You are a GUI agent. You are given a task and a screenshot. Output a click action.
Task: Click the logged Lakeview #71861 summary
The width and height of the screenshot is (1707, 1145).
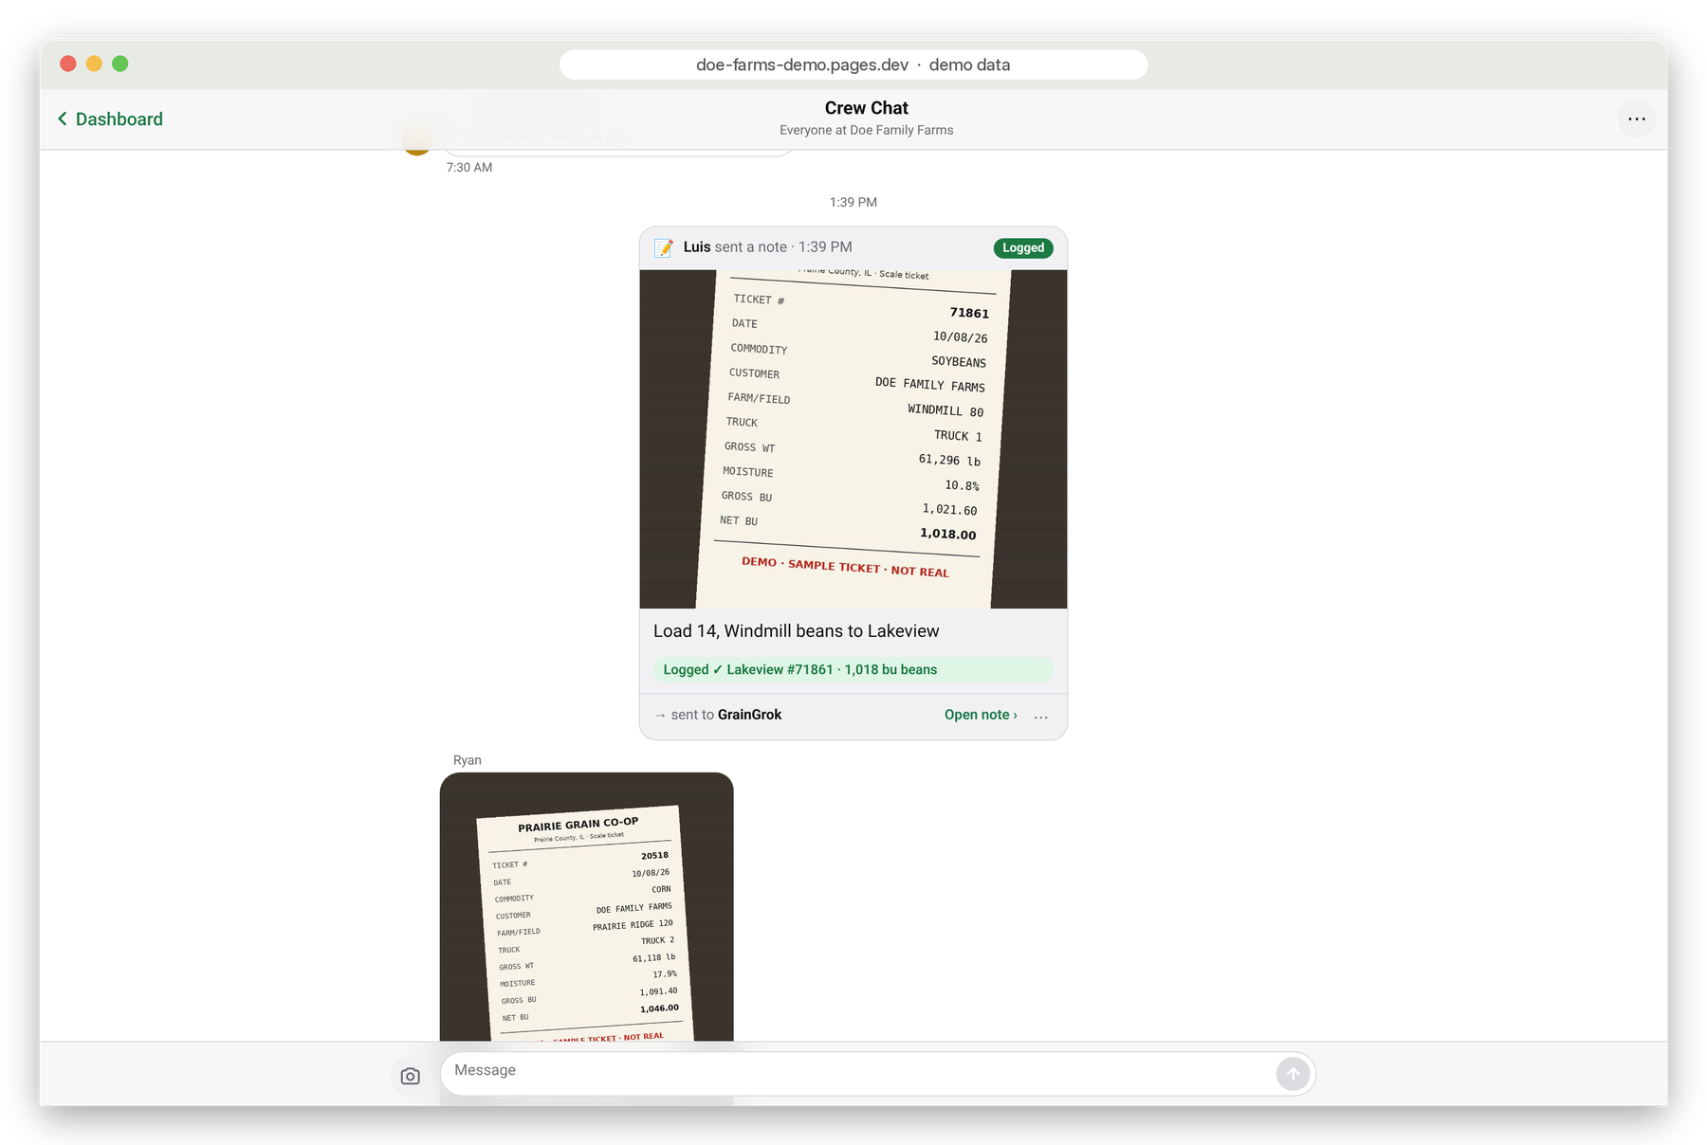[853, 670]
